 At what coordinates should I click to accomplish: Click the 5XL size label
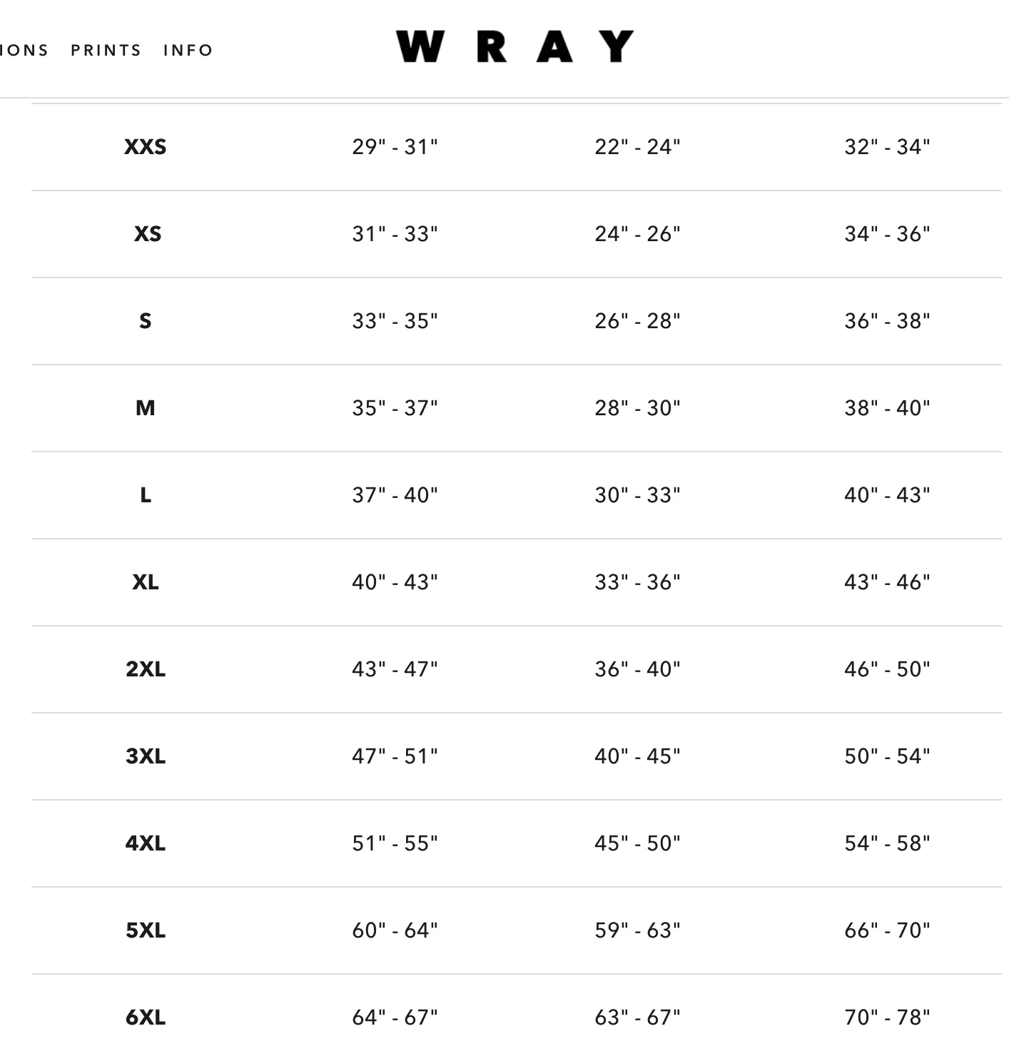[x=146, y=930]
